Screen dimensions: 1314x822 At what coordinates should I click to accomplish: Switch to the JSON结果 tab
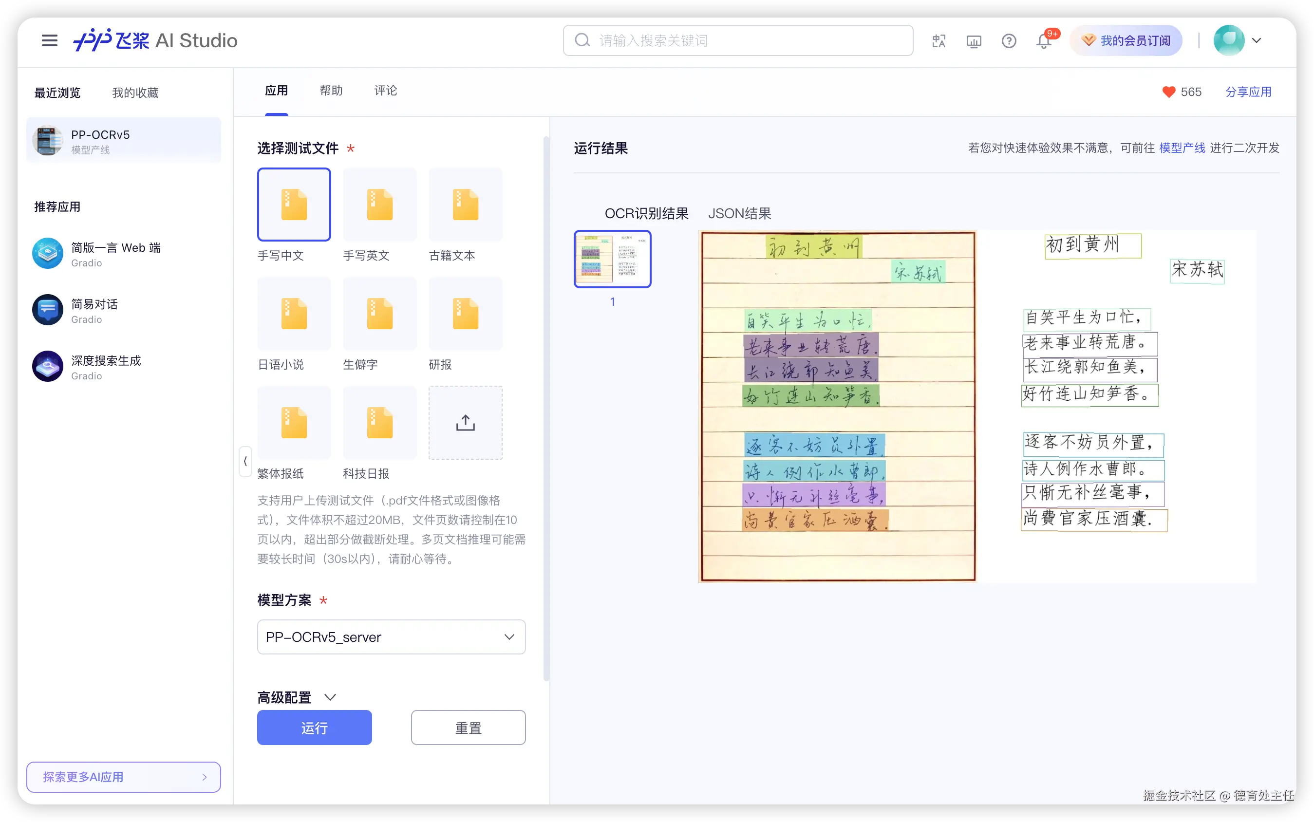(739, 214)
